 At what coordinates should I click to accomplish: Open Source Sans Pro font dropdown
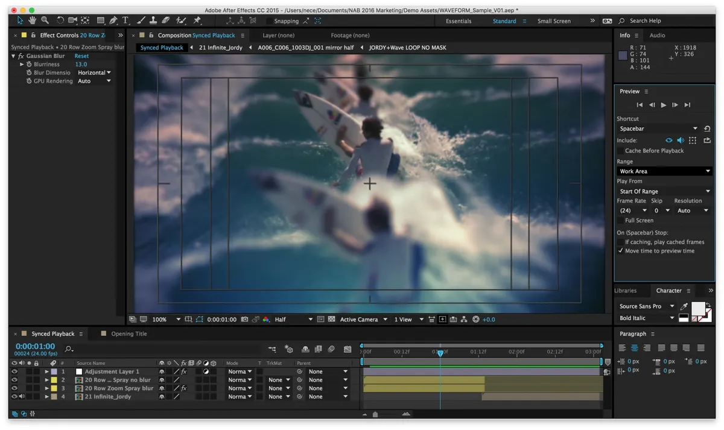(647, 306)
